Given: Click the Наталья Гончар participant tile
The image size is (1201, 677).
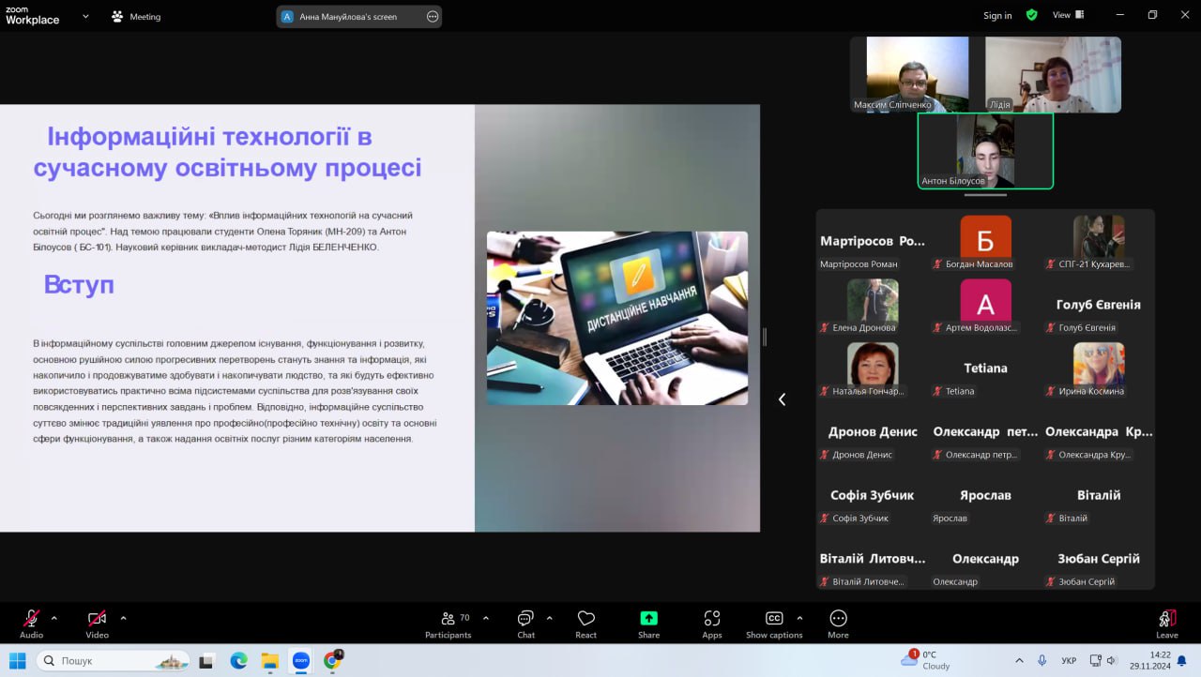Looking at the screenshot, I should tap(873, 369).
